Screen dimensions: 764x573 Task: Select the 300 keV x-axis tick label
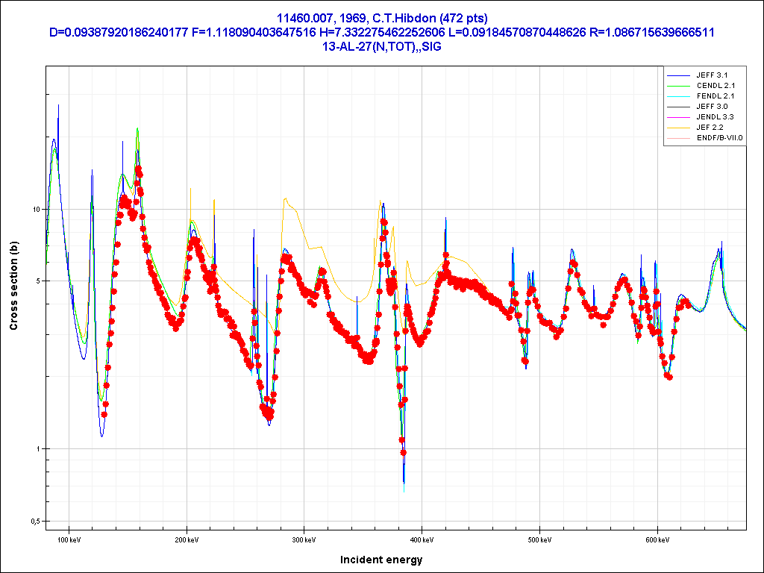click(x=304, y=539)
